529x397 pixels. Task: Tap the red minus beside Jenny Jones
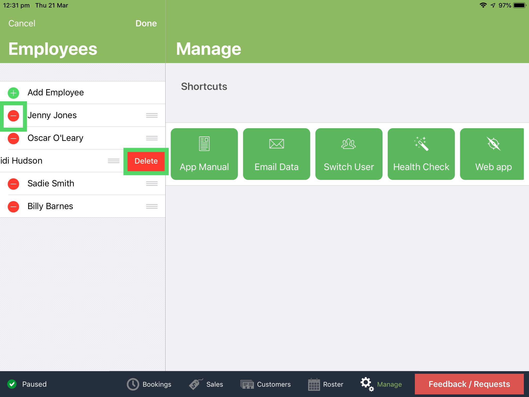(x=13, y=116)
